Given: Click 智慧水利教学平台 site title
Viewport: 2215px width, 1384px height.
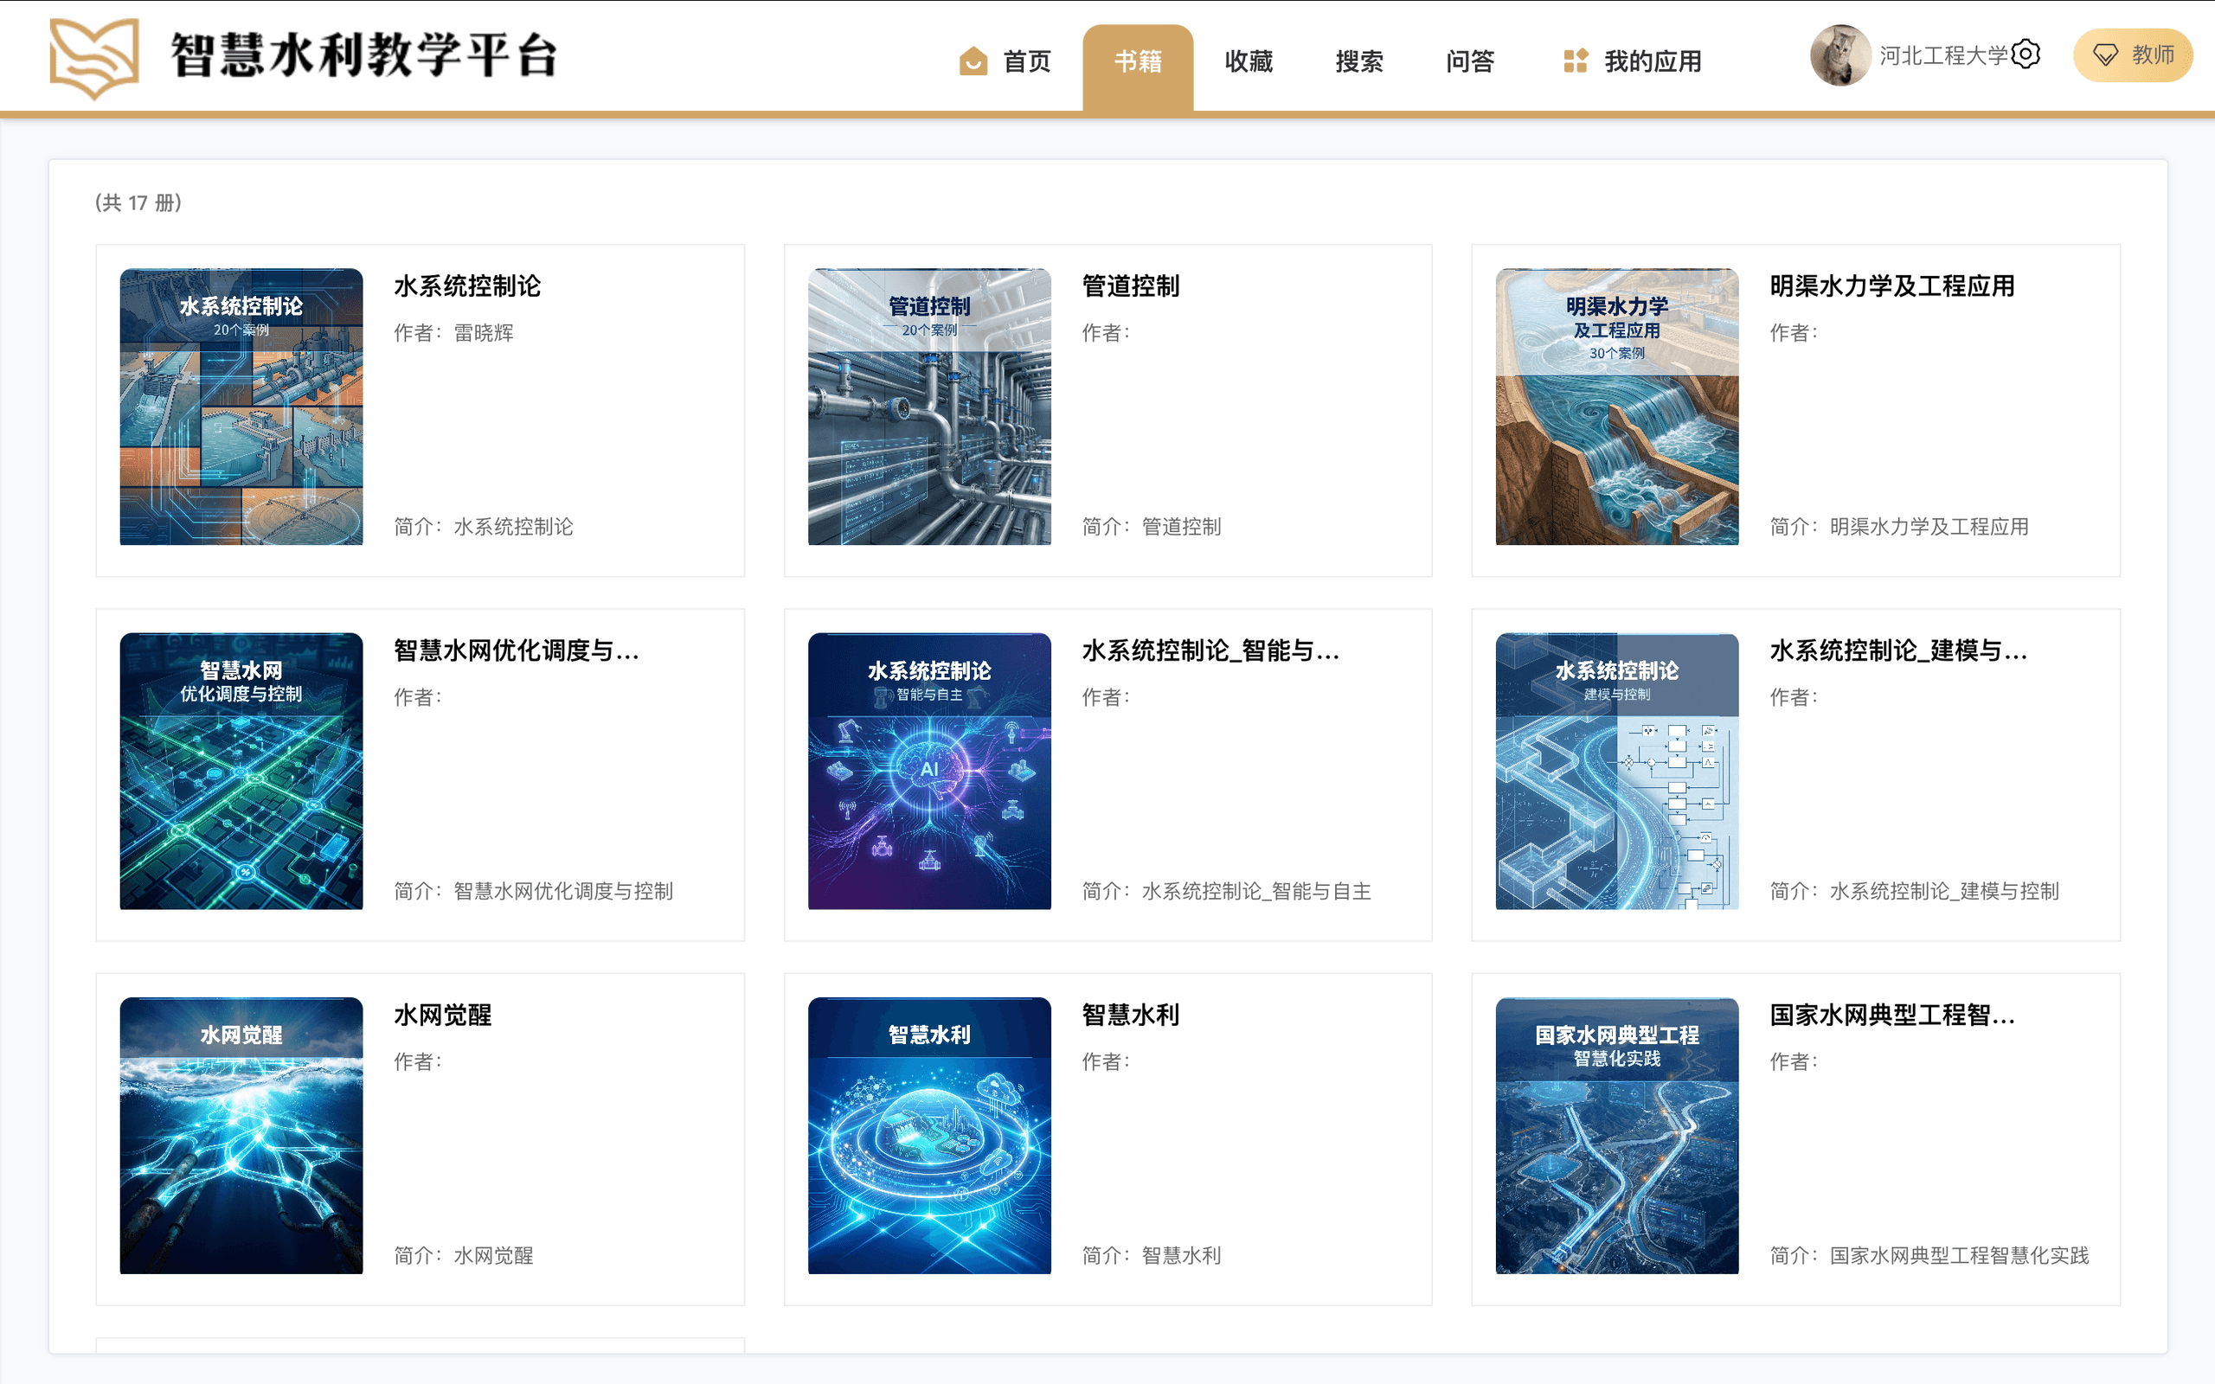Looking at the screenshot, I should 363,54.
